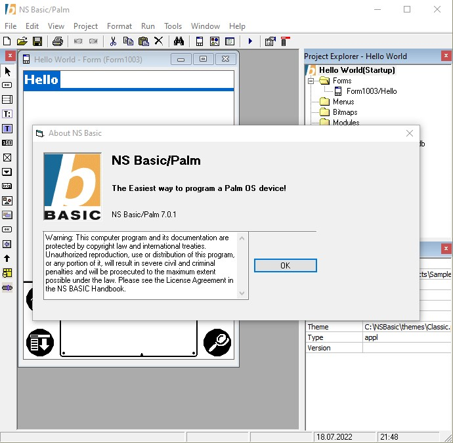Click the Add Module toolbar icon
453x443 pixels.
(230, 41)
